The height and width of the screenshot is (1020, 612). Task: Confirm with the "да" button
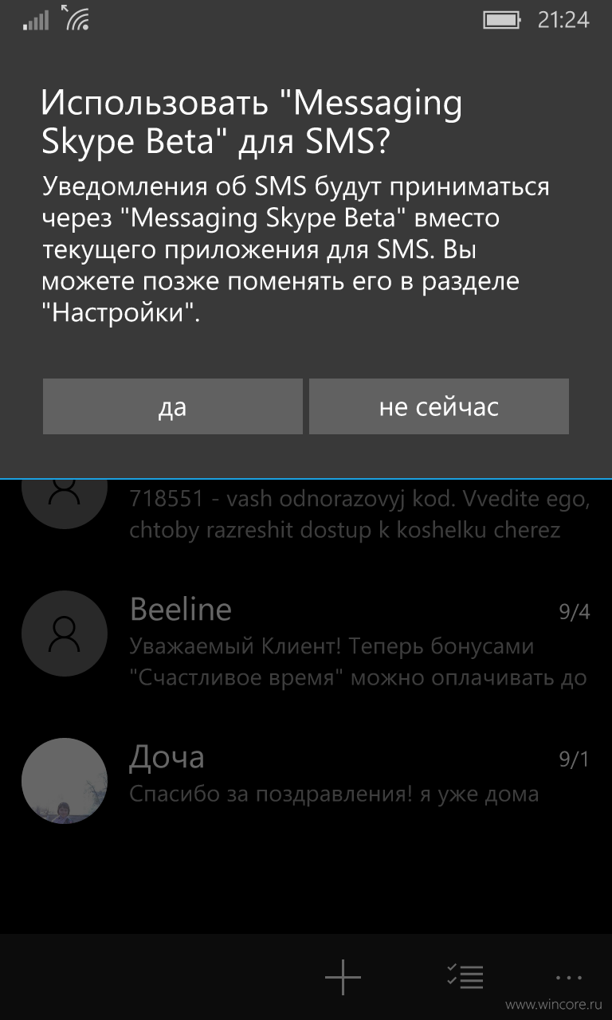point(172,406)
